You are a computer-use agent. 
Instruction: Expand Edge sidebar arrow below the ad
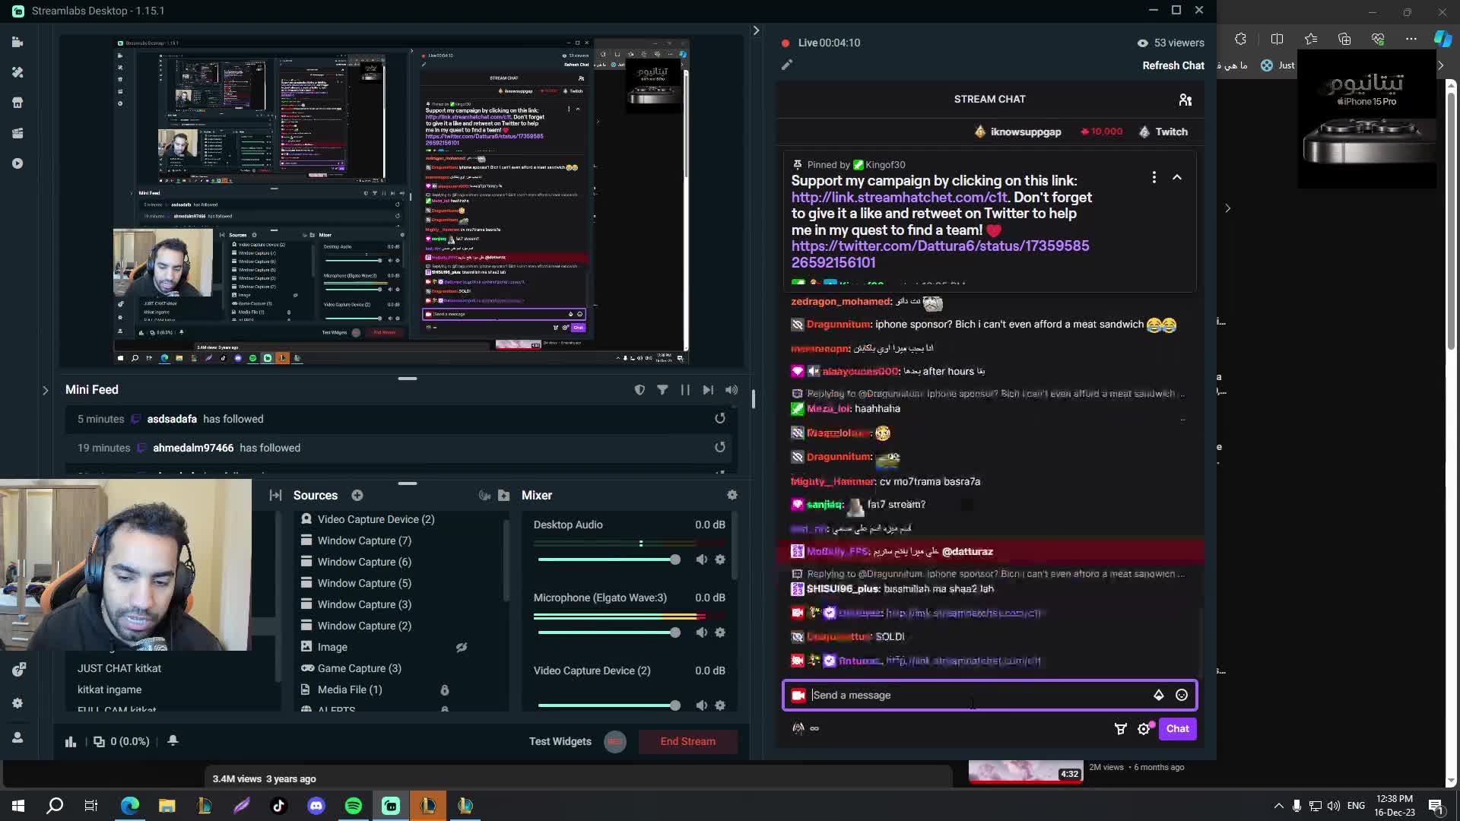1227,208
